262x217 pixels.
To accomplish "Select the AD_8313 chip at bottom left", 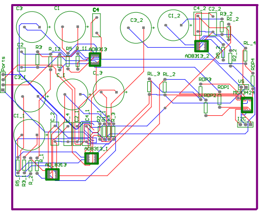I will tap(53, 174).
